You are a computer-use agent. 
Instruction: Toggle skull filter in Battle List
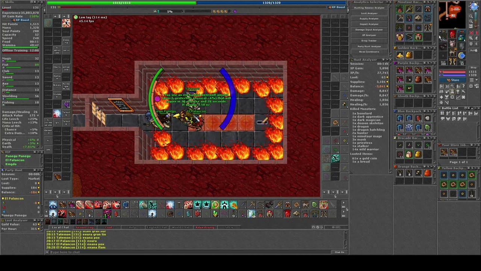[x=454, y=119]
